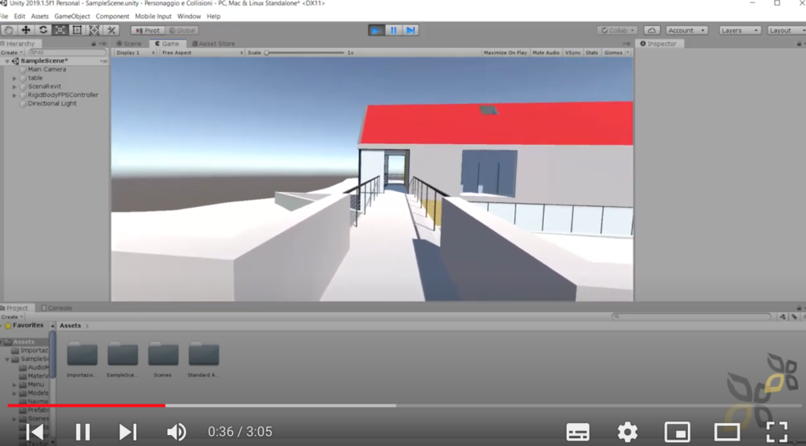Toggle Maximize On Play
This screenshot has width=806, height=446.
(505, 53)
